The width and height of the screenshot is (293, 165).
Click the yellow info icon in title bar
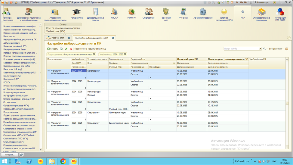[x=274, y=2]
